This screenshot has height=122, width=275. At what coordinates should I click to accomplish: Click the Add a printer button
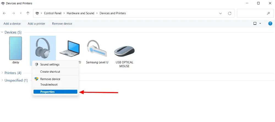pyautogui.click(x=36, y=24)
